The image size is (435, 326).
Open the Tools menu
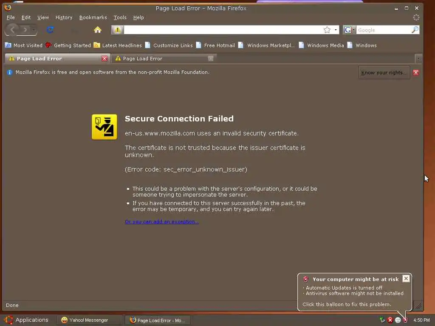coord(120,17)
